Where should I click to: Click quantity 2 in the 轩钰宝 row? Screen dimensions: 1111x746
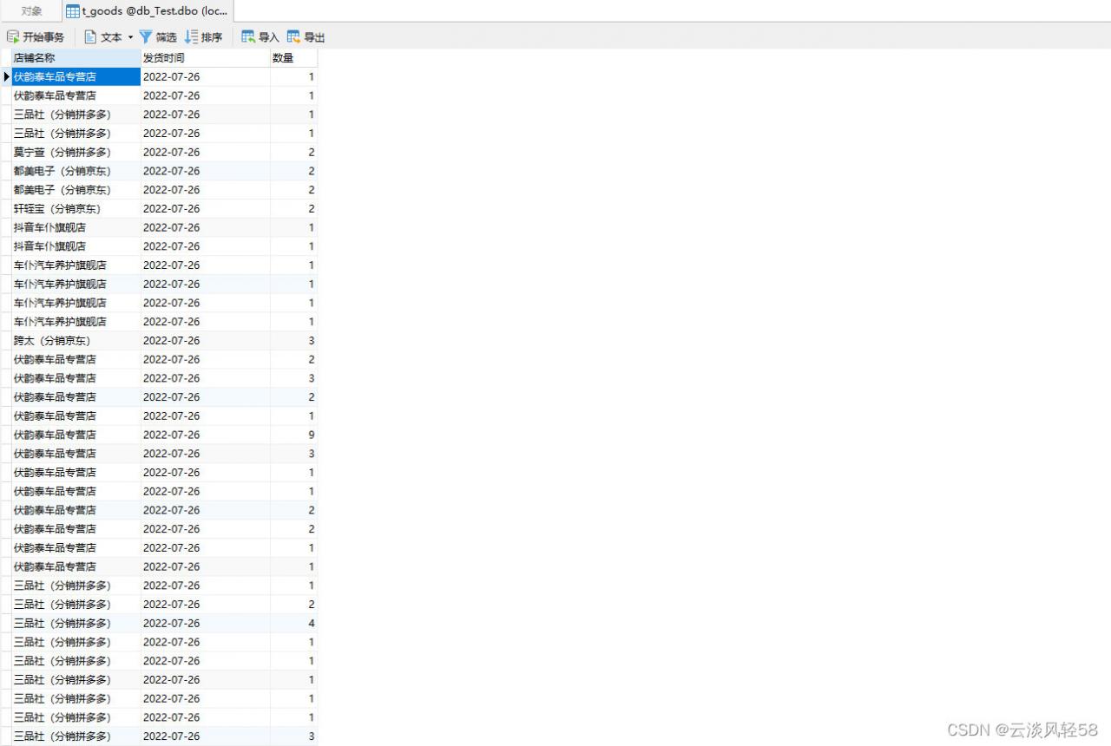tap(294, 209)
